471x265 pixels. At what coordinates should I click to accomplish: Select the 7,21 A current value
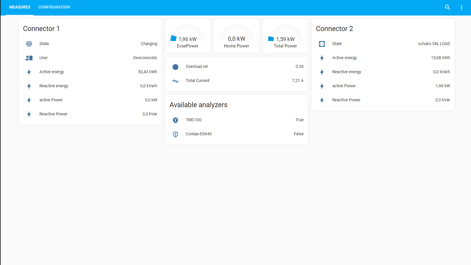(298, 81)
